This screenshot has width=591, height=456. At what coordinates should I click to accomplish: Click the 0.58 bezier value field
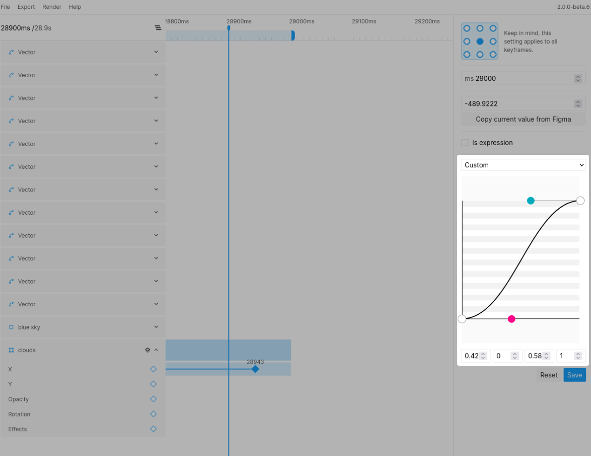(x=539, y=356)
